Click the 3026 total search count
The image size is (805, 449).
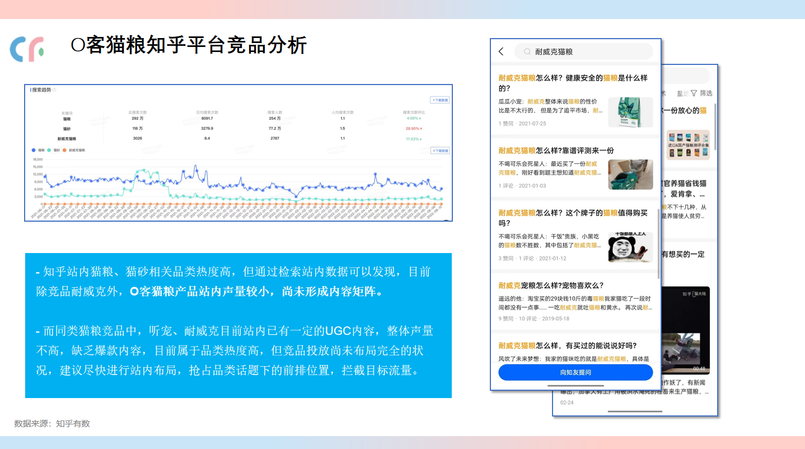137,138
